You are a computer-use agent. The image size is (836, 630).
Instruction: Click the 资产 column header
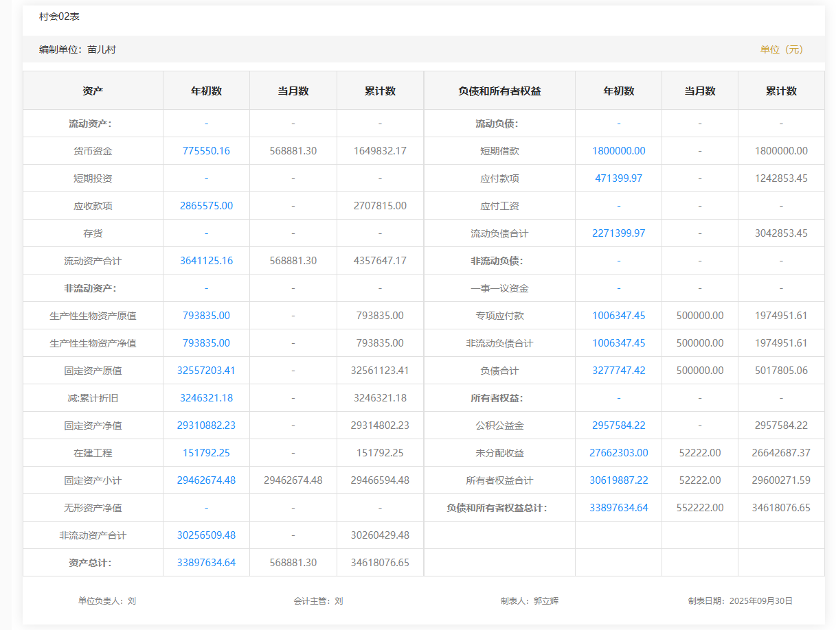click(x=93, y=91)
